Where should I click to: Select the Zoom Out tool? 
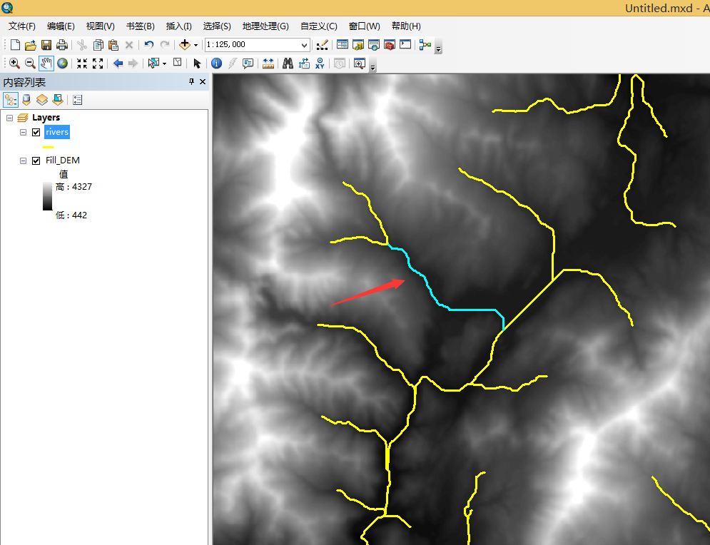click(x=31, y=63)
